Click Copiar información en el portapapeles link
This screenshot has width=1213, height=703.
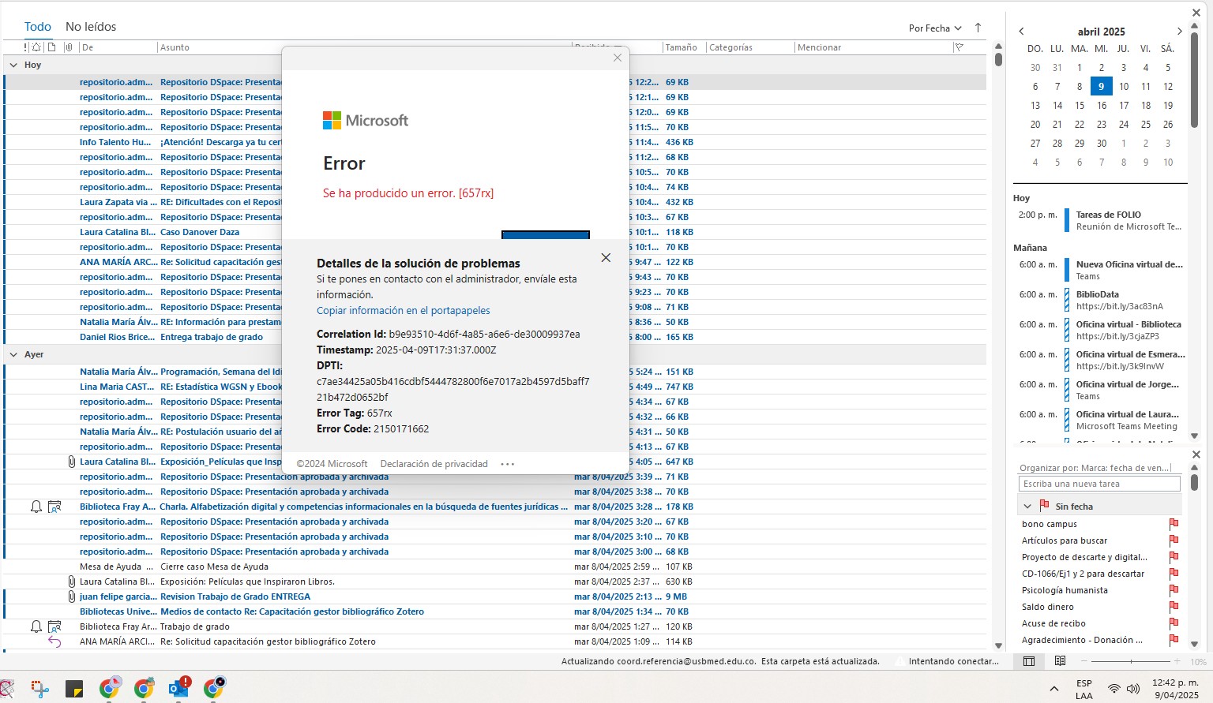[404, 311]
